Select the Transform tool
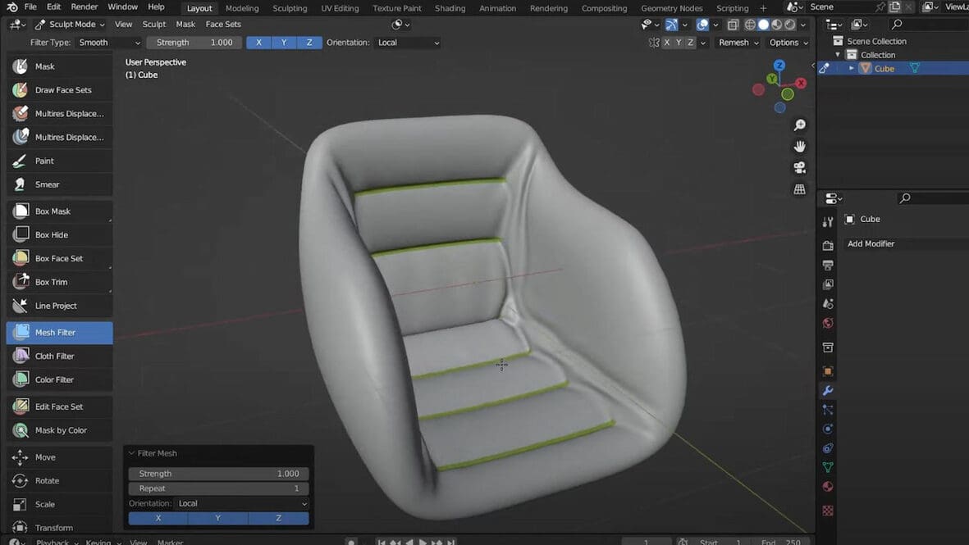This screenshot has width=969, height=545. (x=59, y=527)
